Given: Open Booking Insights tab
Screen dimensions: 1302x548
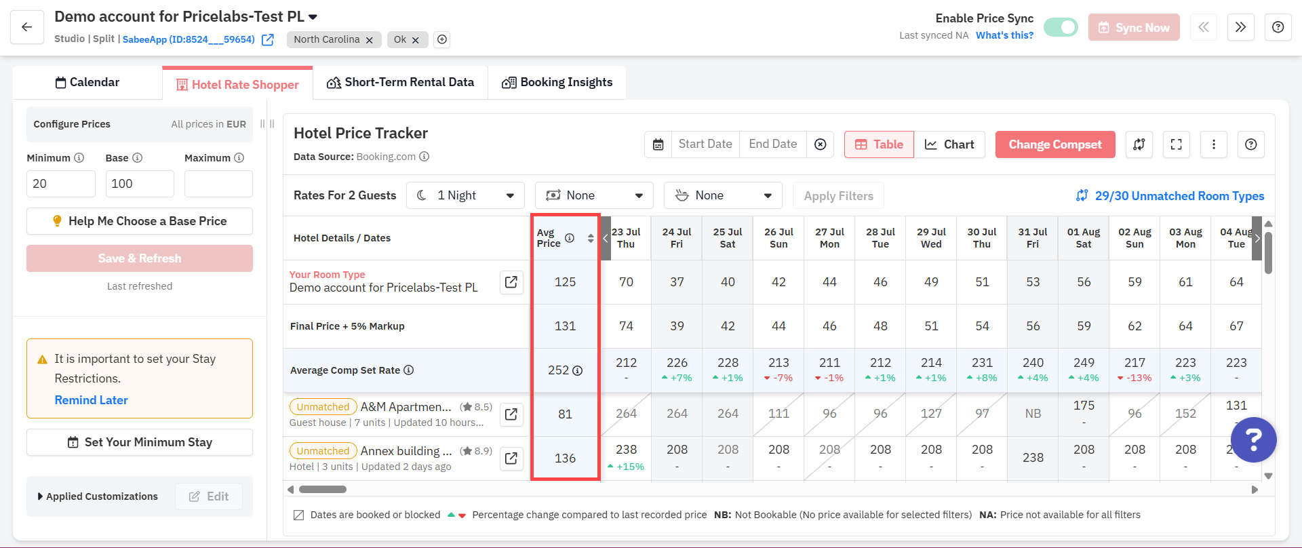Looking at the screenshot, I should (557, 82).
